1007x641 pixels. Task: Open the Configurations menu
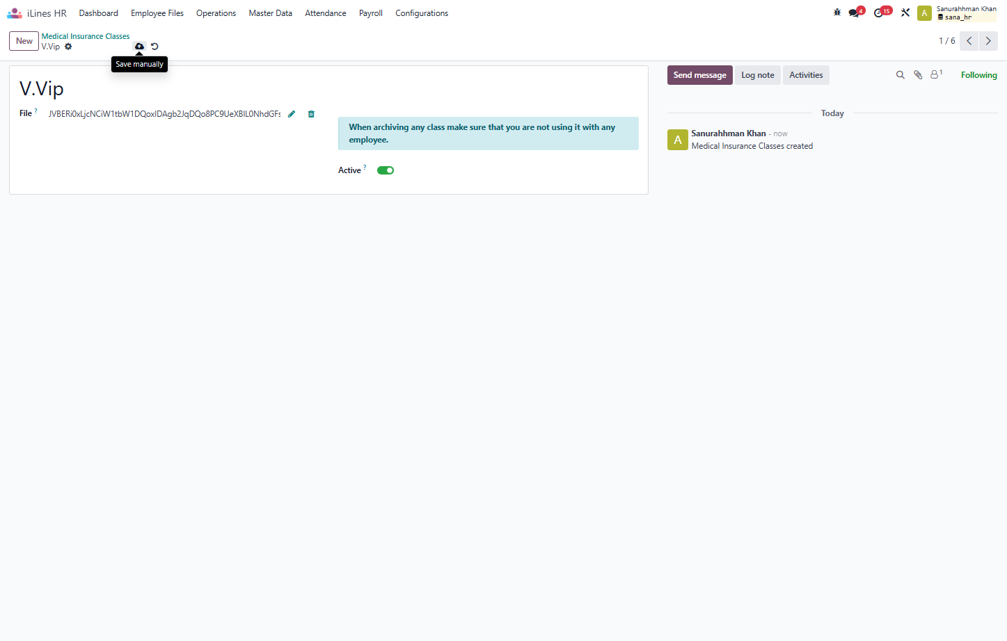tap(422, 13)
